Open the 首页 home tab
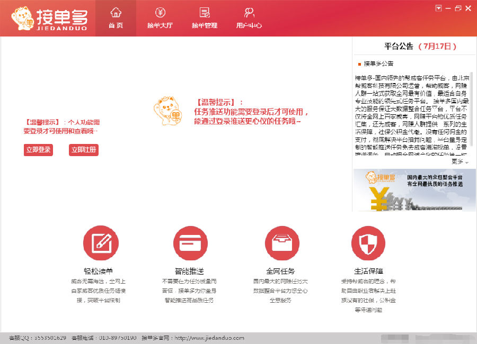Image resolution: width=477 pixels, height=344 pixels. click(116, 19)
